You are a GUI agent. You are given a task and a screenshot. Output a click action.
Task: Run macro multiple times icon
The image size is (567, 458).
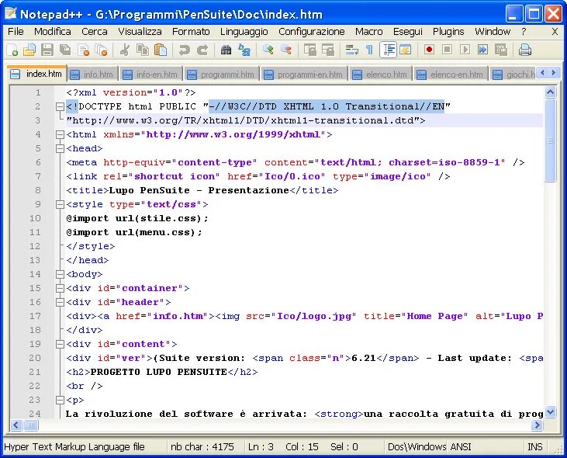point(482,49)
